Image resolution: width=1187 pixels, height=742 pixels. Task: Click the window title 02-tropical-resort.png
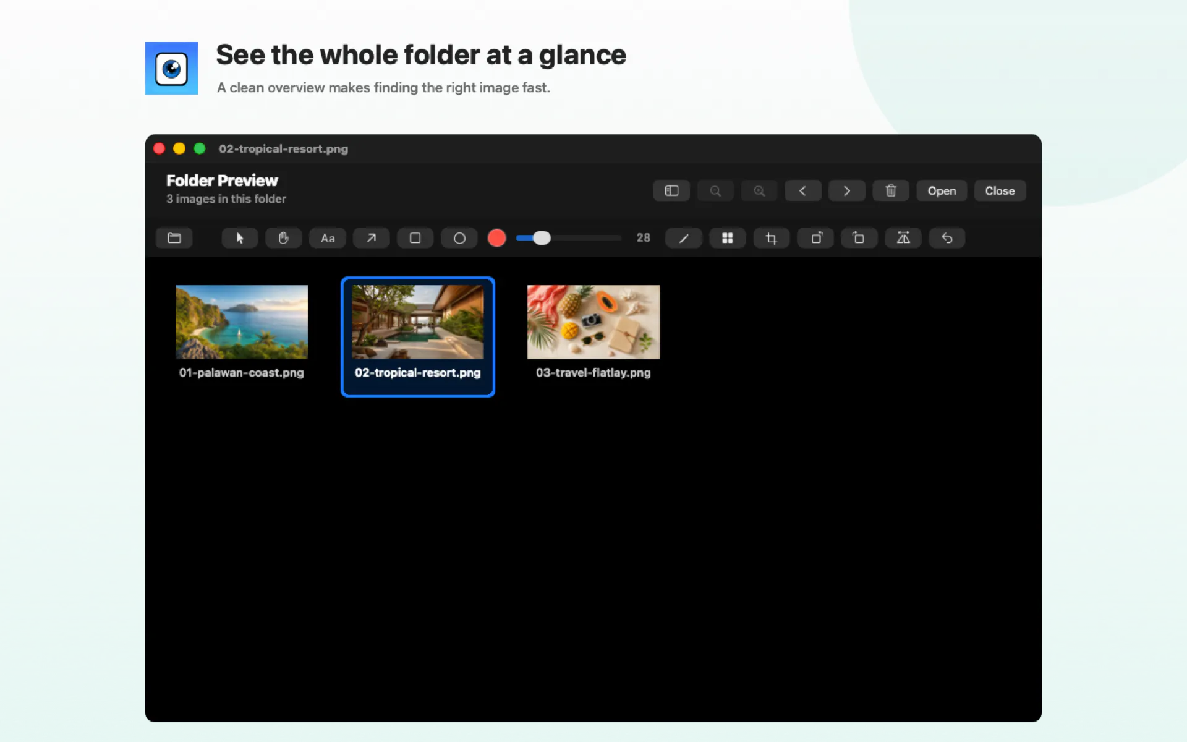(x=283, y=149)
